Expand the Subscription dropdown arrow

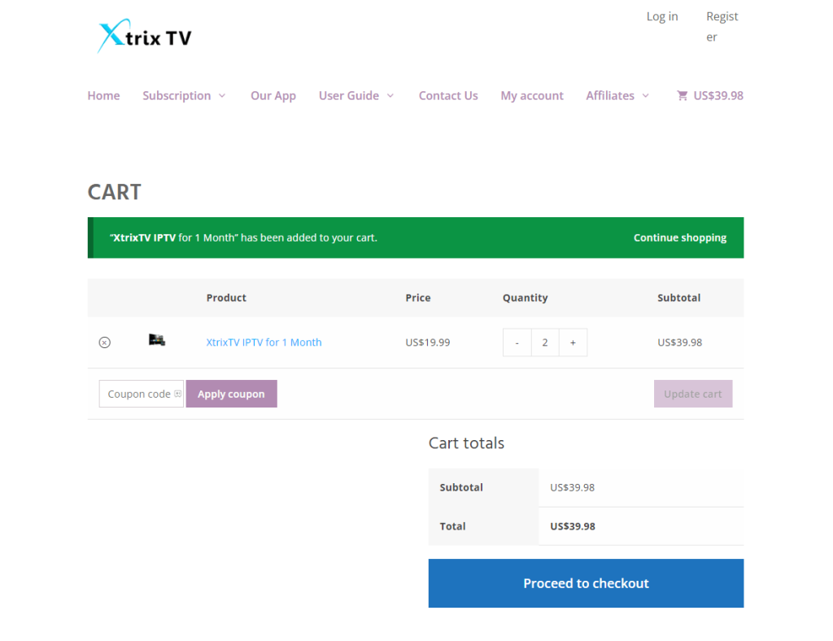(222, 96)
